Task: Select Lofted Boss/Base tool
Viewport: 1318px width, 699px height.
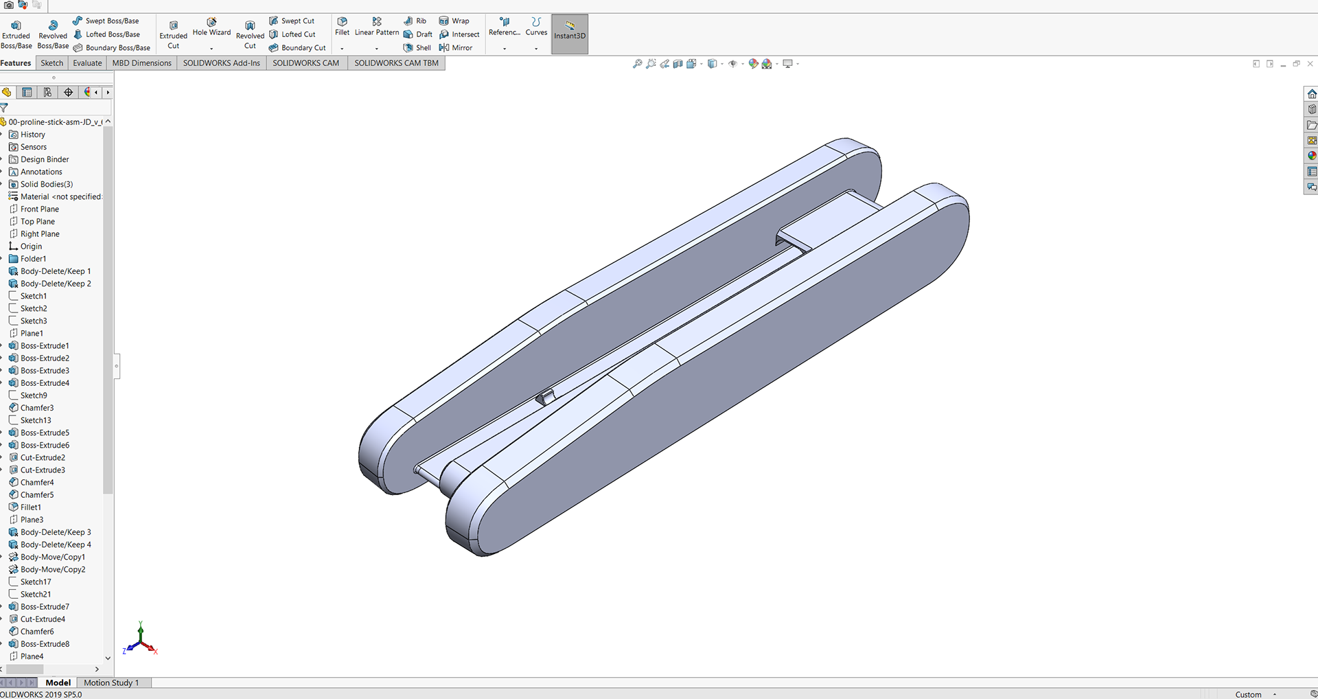Action: pyautogui.click(x=106, y=34)
